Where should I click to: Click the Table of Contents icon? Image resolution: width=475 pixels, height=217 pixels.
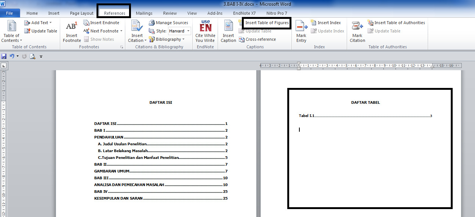click(x=11, y=26)
